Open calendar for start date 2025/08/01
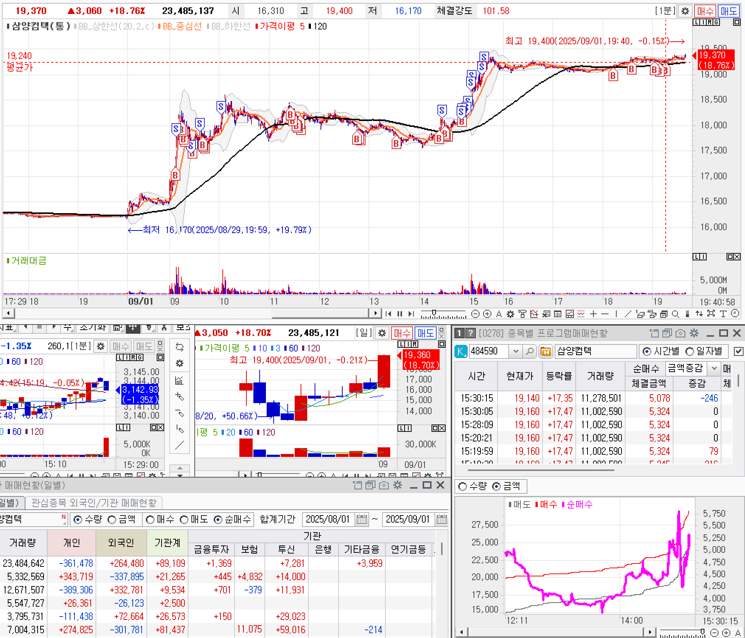The height and width of the screenshot is (638, 745). click(x=362, y=520)
